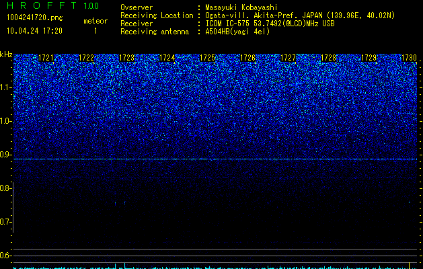The image size is (423, 269).
Task: Click the kHz axis unit label
Action: (6, 54)
